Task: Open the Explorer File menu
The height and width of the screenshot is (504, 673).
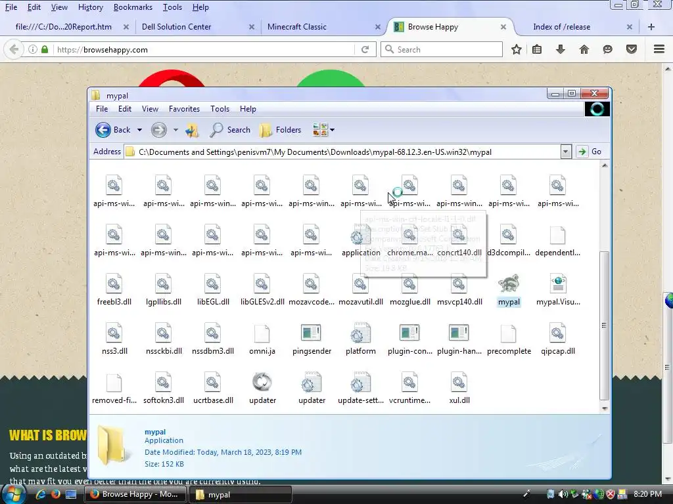Action: tap(102, 109)
